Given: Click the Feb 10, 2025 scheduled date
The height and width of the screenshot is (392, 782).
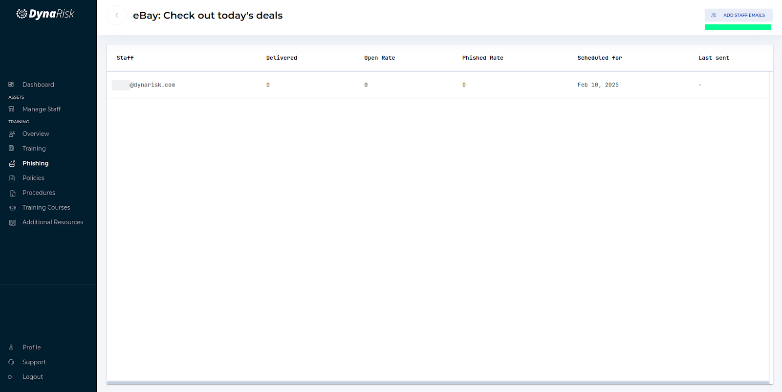Looking at the screenshot, I should (598, 85).
